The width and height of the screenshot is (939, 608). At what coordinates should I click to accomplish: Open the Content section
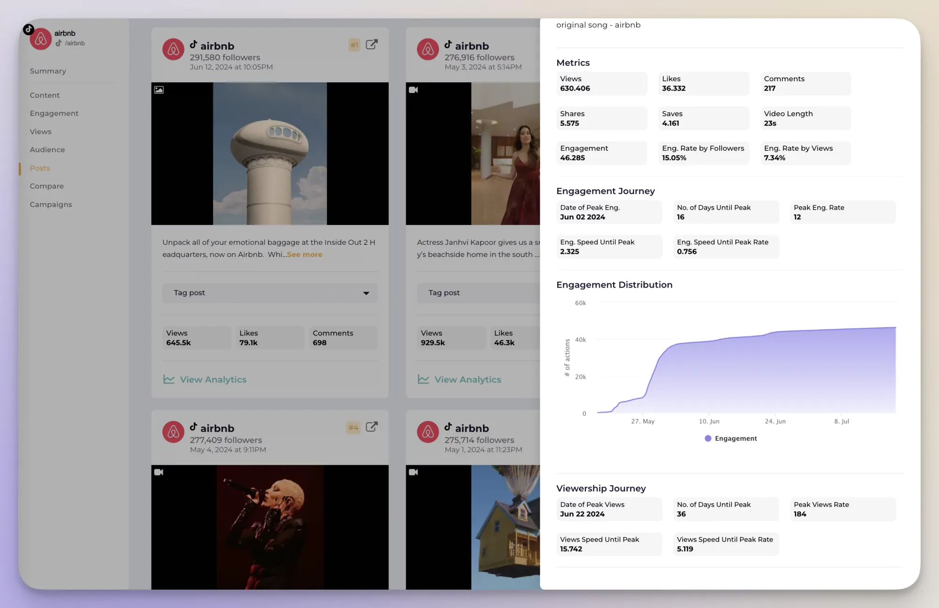tap(45, 95)
